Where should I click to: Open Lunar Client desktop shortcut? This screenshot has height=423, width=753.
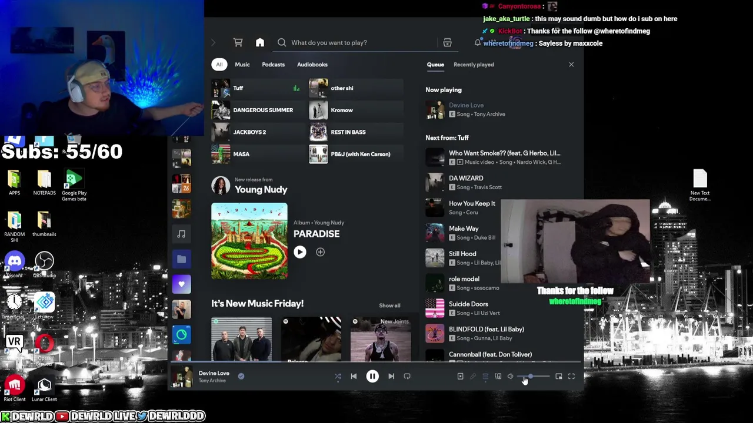click(44, 389)
